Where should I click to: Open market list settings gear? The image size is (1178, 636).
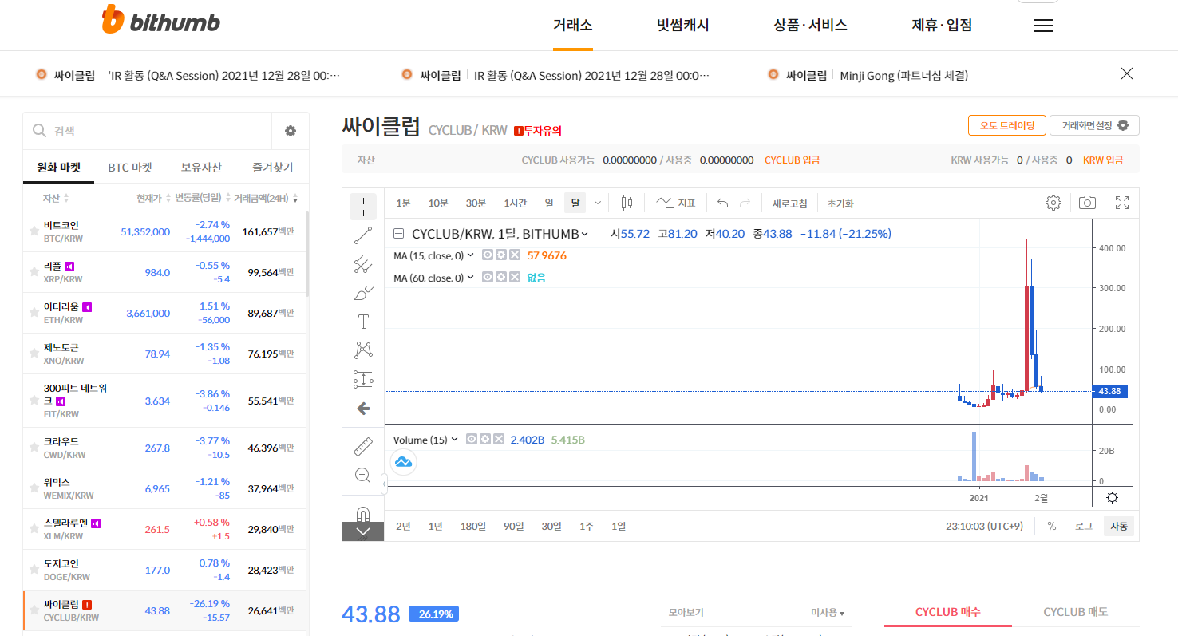(291, 131)
